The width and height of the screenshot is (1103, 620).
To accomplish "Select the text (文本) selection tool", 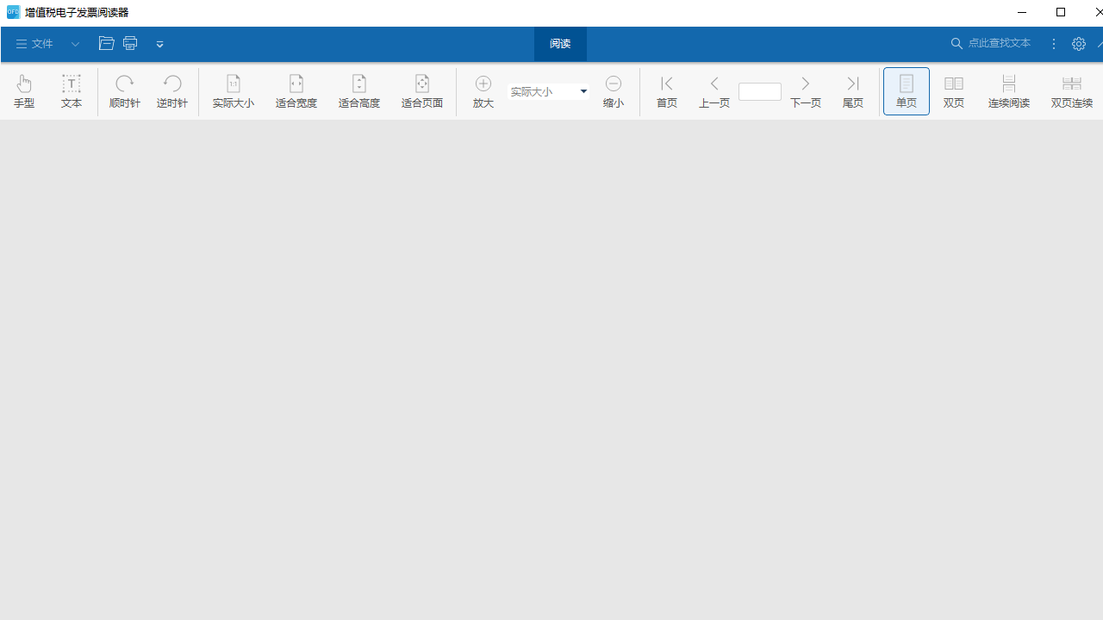I will point(72,91).
